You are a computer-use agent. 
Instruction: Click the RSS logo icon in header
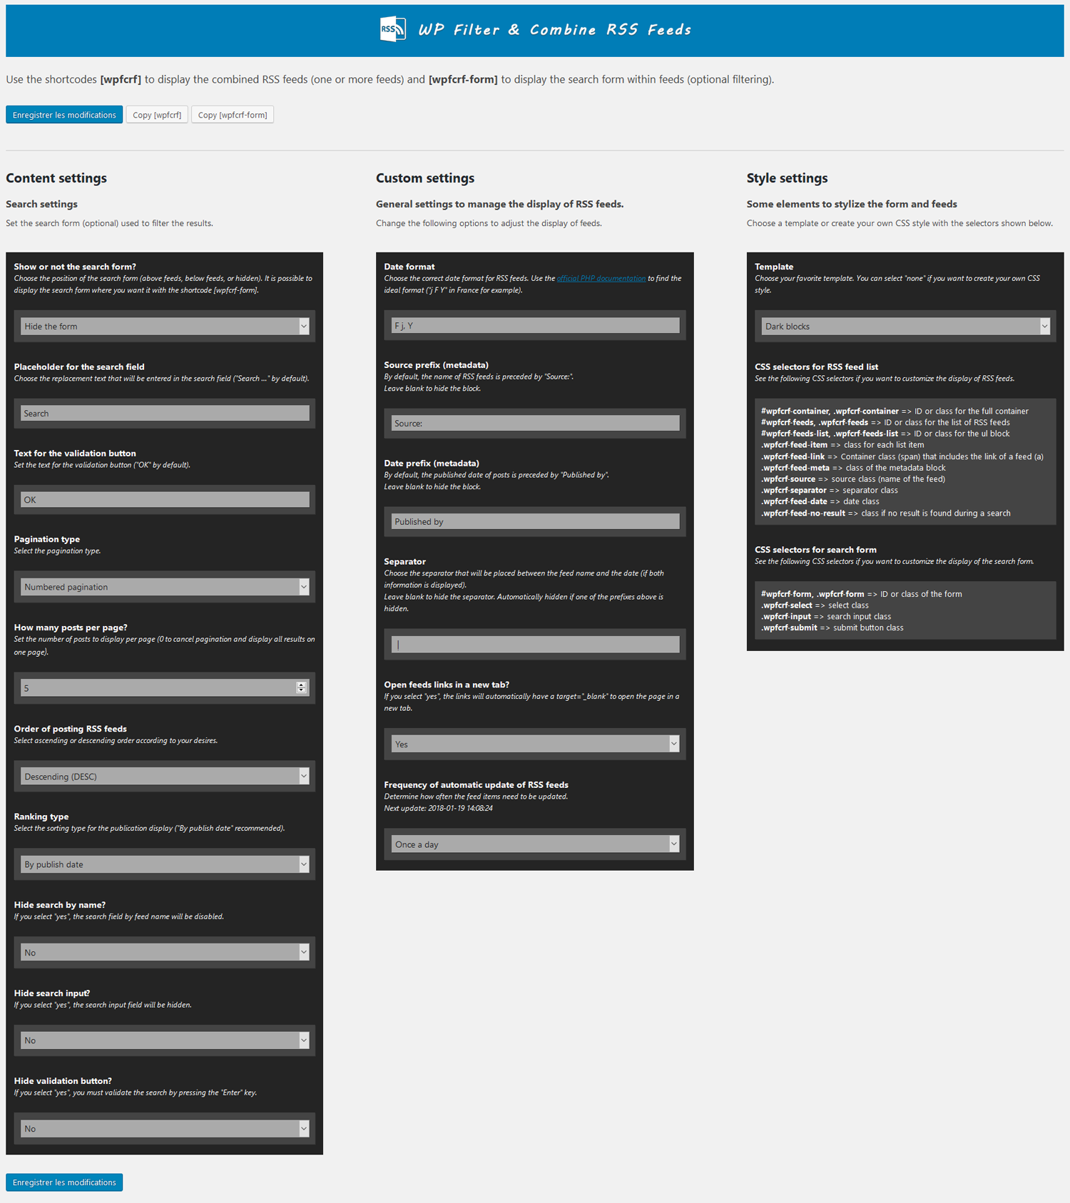pos(393,29)
